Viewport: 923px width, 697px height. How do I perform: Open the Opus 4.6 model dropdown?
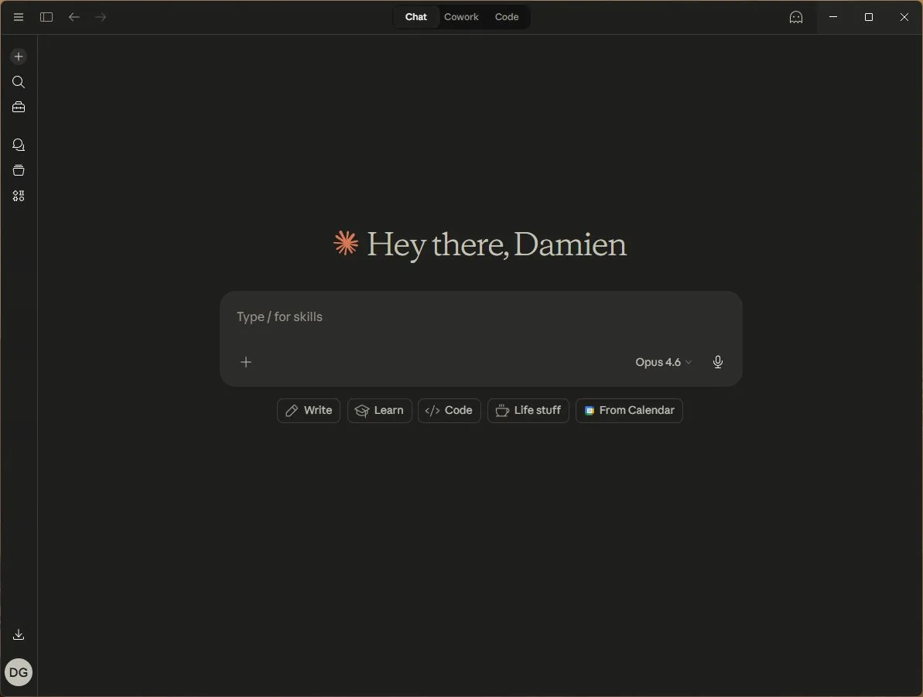(x=663, y=362)
